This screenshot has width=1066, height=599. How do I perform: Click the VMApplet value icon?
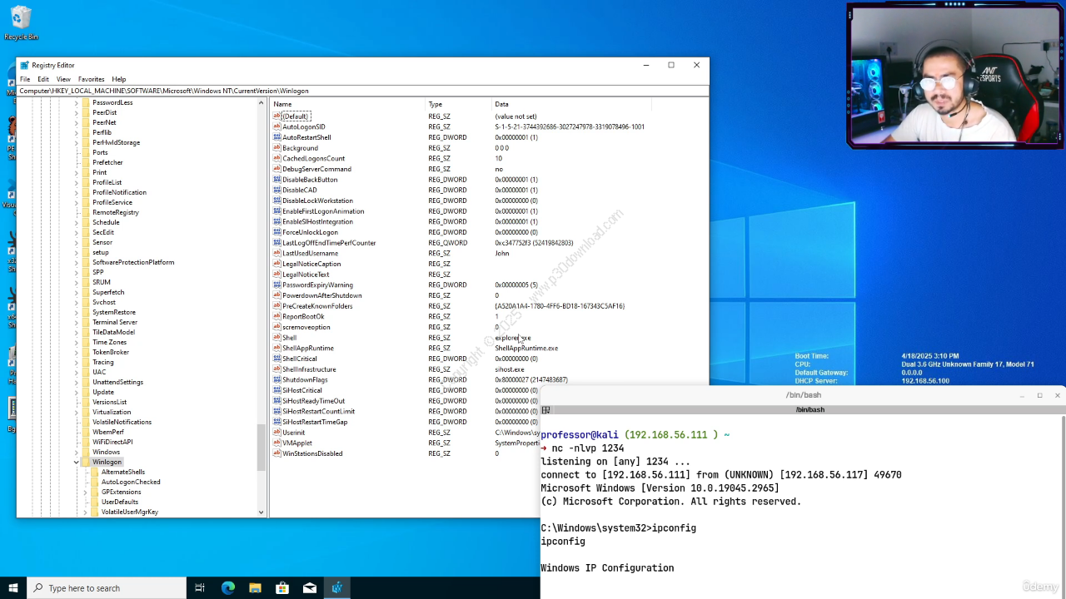(x=277, y=443)
